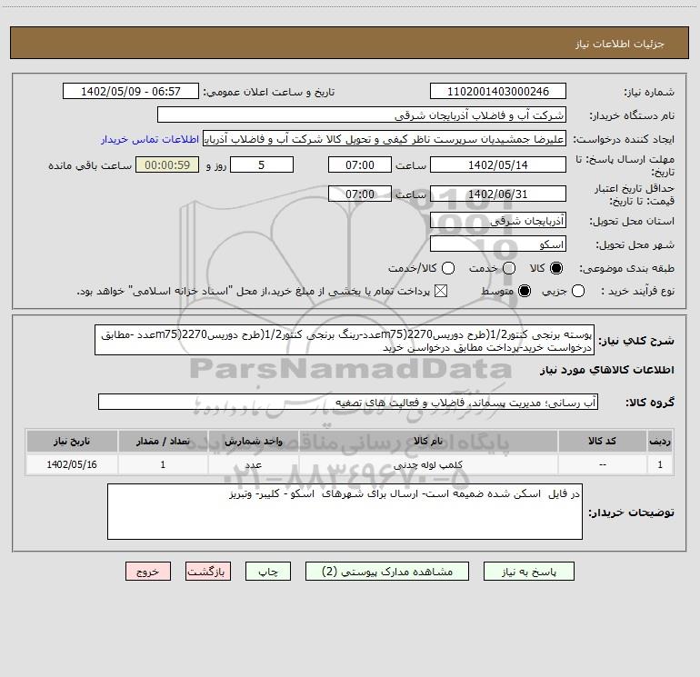The height and width of the screenshot is (677, 700).
Task: Click the price validity time 07:00 field
Action: coord(360,194)
